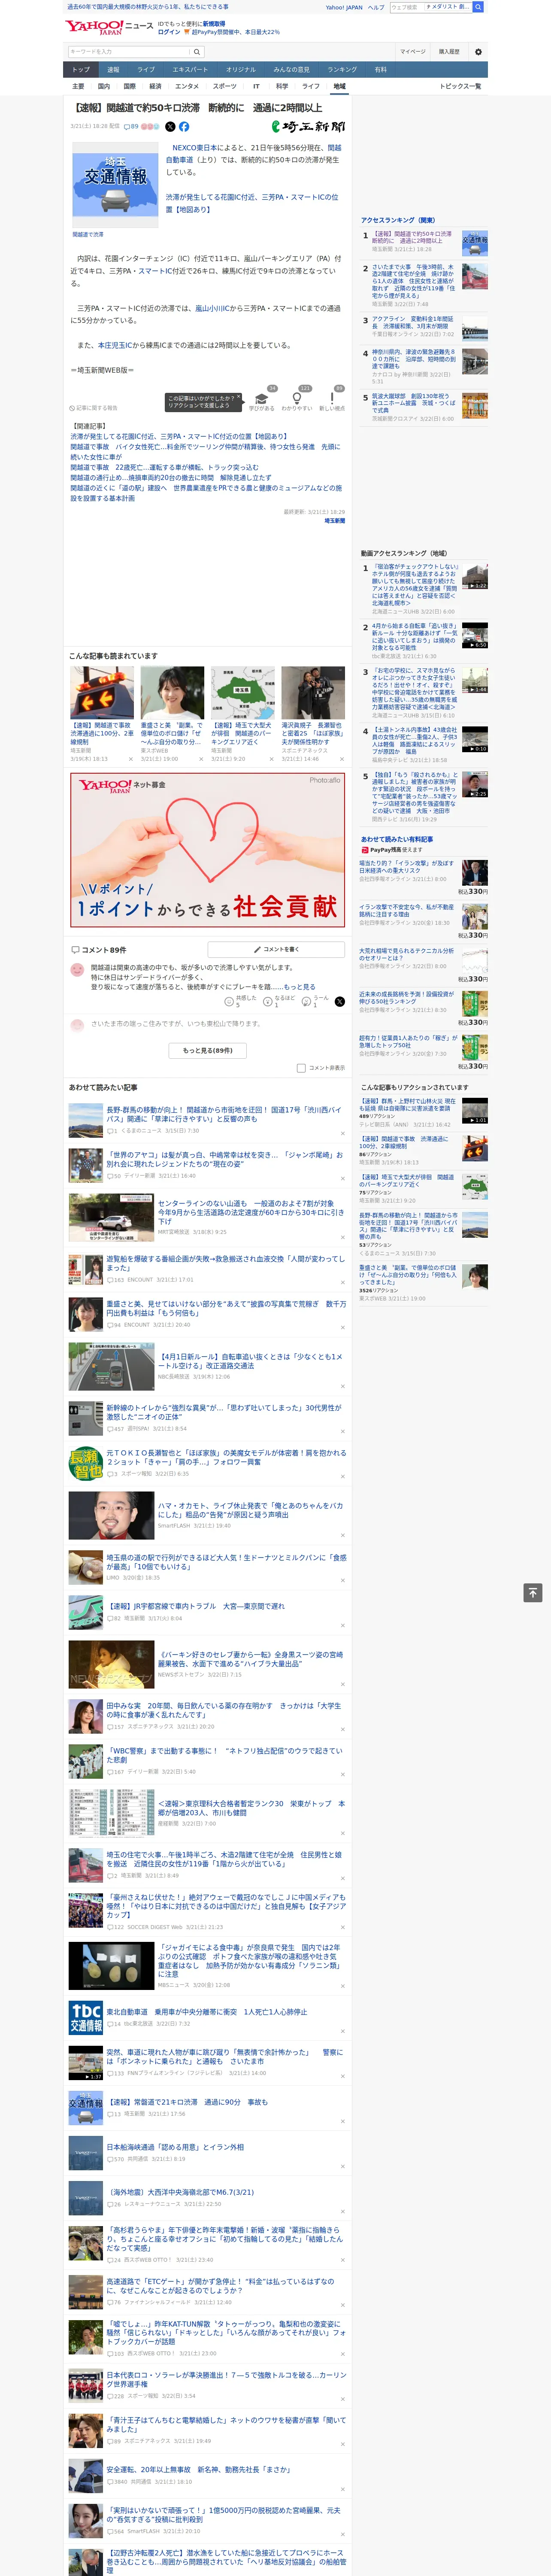Click the Yahoo! JAPAN news logo

point(110,27)
